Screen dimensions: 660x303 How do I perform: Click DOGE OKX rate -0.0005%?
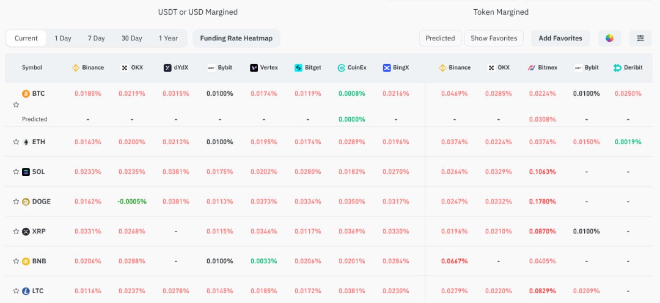[132, 202]
